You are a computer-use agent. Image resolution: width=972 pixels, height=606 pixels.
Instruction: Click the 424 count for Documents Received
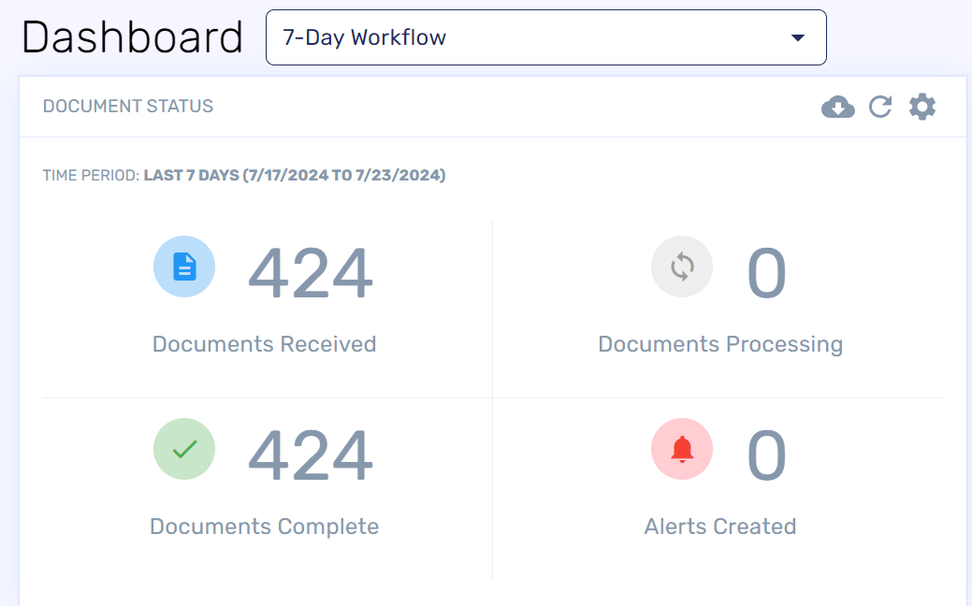click(311, 273)
